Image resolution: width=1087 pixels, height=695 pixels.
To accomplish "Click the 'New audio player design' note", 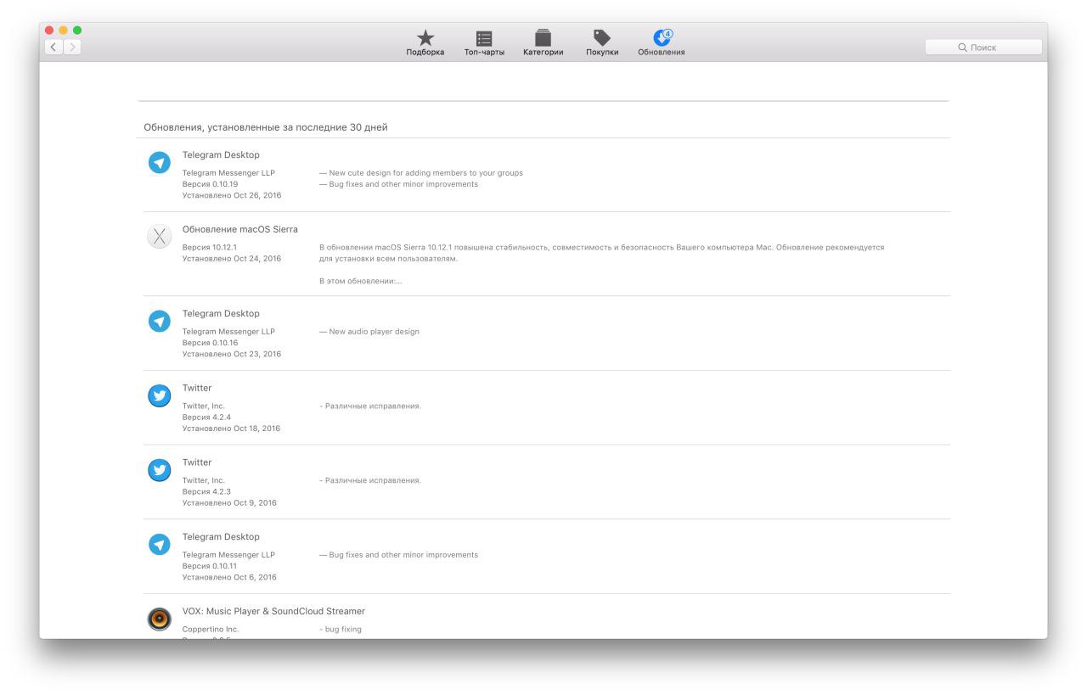I will [x=369, y=332].
